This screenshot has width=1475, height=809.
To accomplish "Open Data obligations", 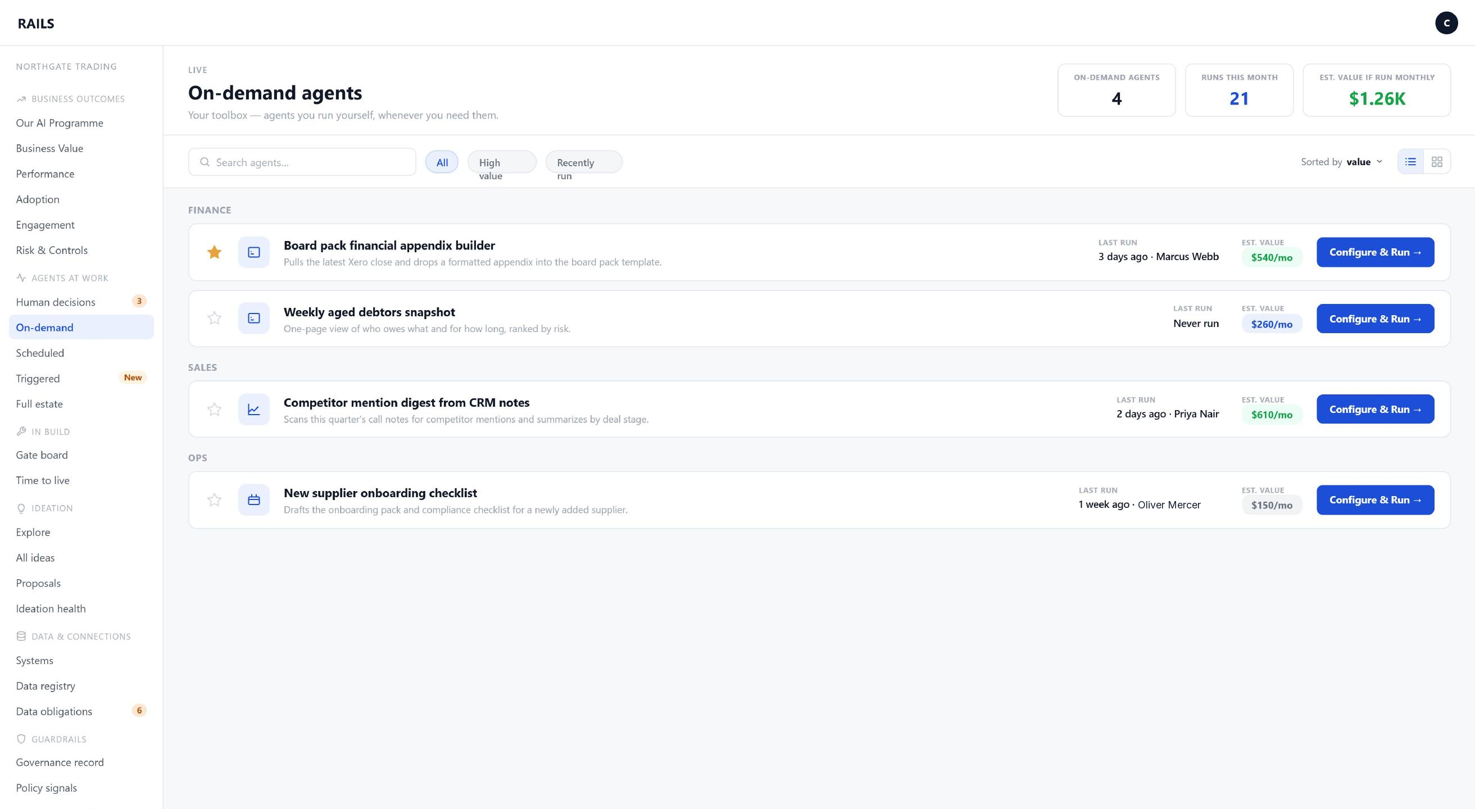I will click(81, 711).
